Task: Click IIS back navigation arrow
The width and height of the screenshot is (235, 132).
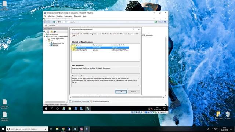Action: click(x=45, y=22)
